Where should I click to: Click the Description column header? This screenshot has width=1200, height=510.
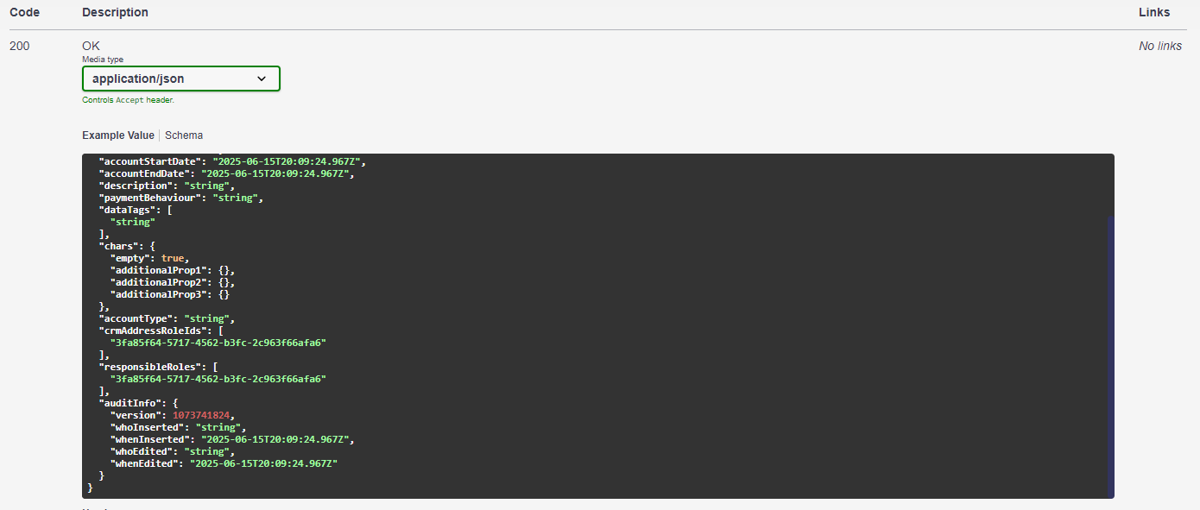(x=115, y=12)
